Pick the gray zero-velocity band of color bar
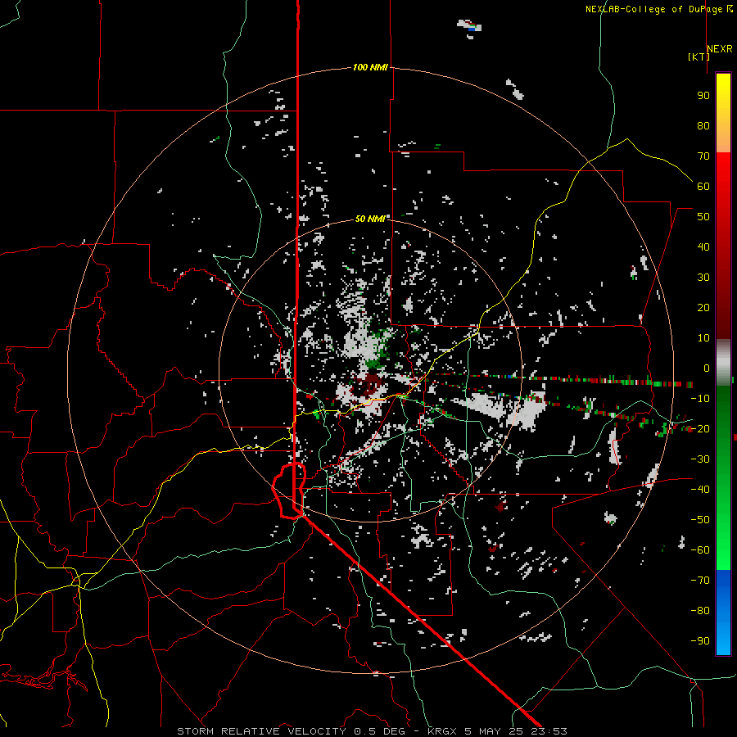The image size is (737, 737). click(723, 363)
